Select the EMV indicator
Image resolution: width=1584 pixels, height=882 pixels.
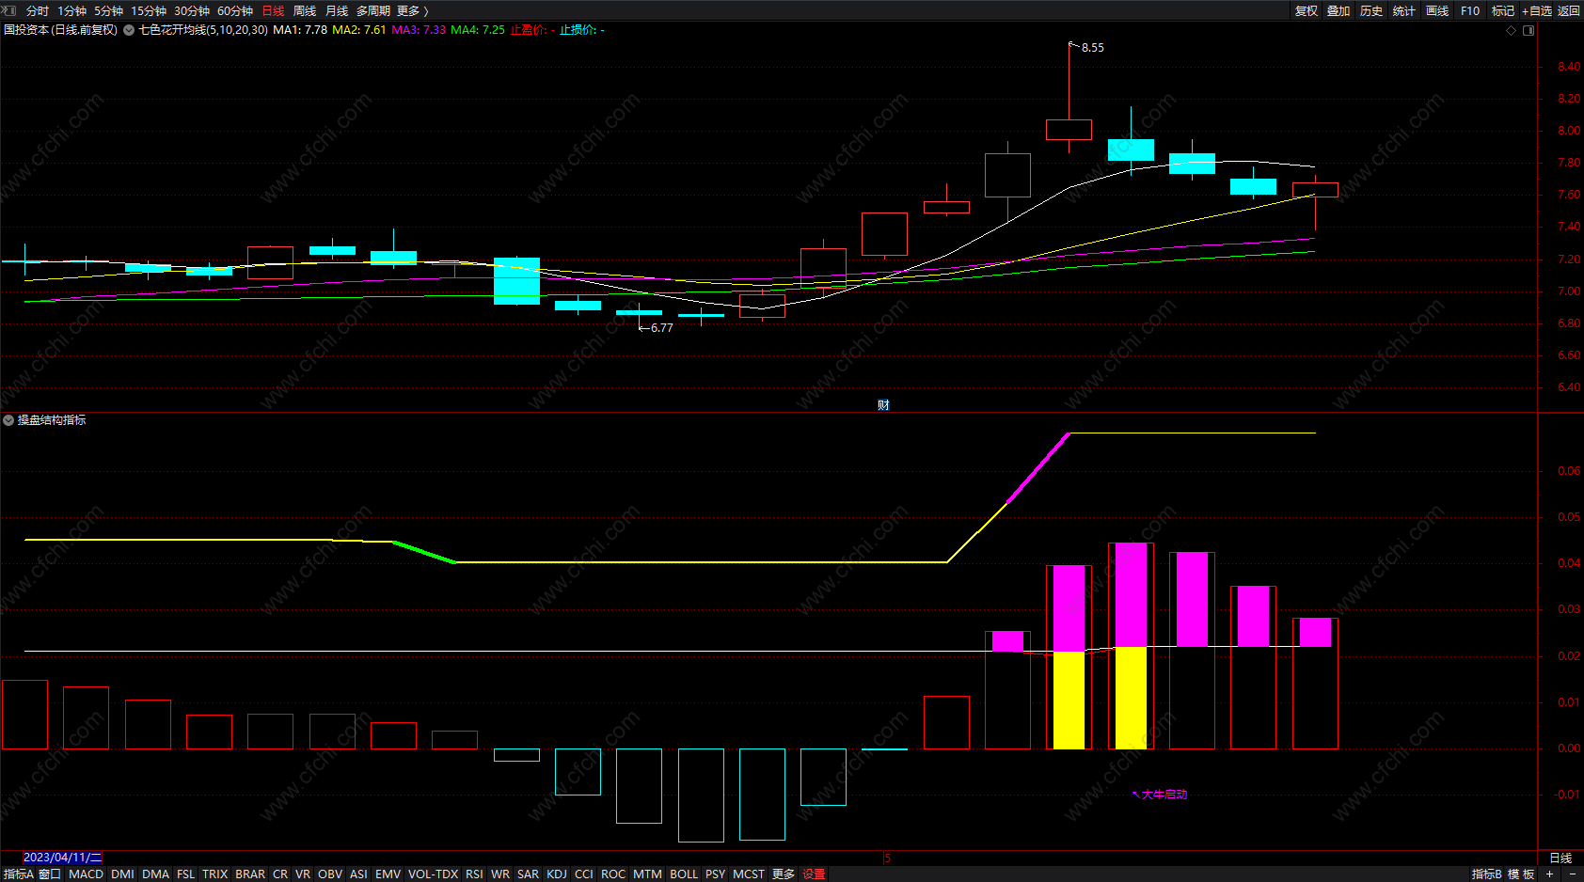tap(388, 874)
